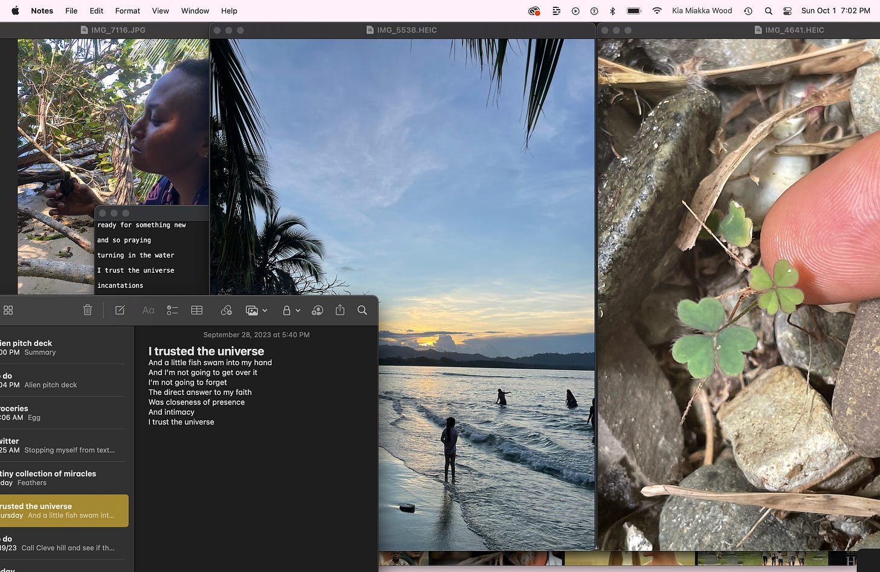Click the 'turning in the water' line

point(135,255)
